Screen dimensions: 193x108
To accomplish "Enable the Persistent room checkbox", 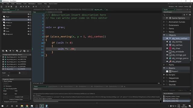I will tap(4, 86).
